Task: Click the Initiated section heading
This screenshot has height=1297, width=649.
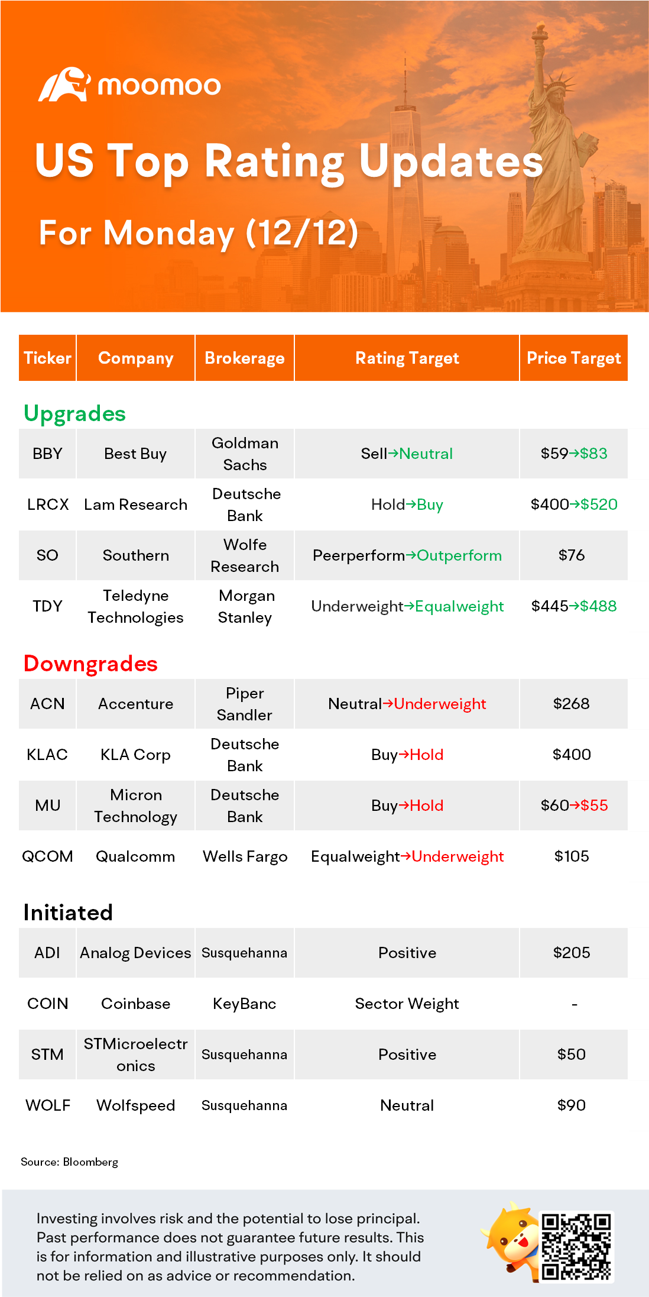Action: click(x=68, y=913)
